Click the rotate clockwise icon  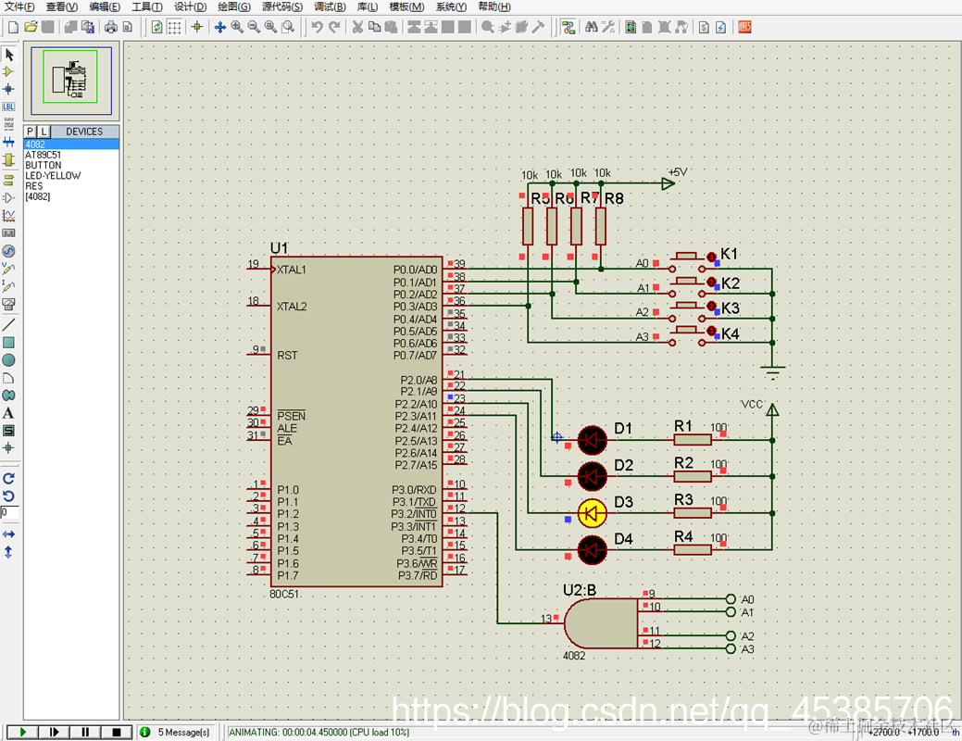[x=8, y=478]
